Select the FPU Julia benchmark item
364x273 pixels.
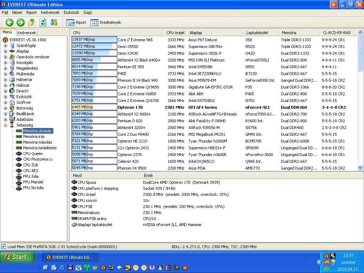coord(31,176)
